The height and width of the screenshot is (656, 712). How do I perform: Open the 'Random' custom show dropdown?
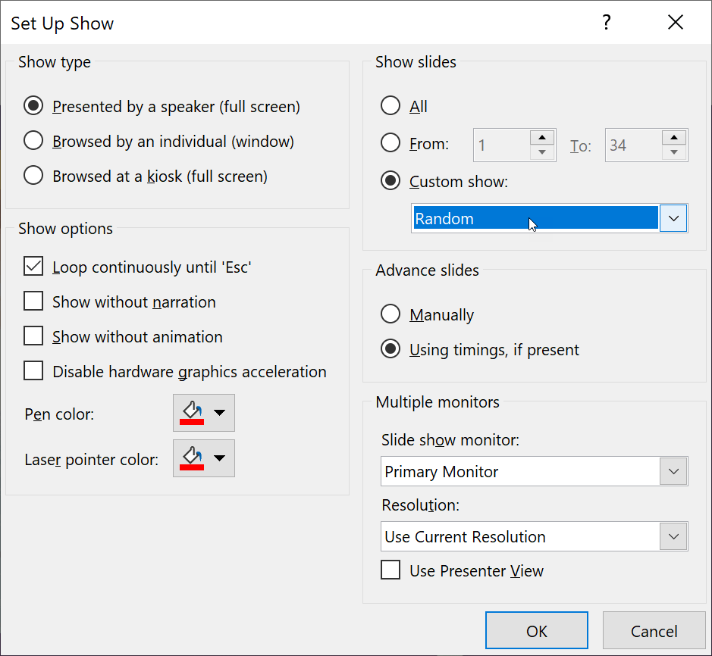click(x=673, y=217)
